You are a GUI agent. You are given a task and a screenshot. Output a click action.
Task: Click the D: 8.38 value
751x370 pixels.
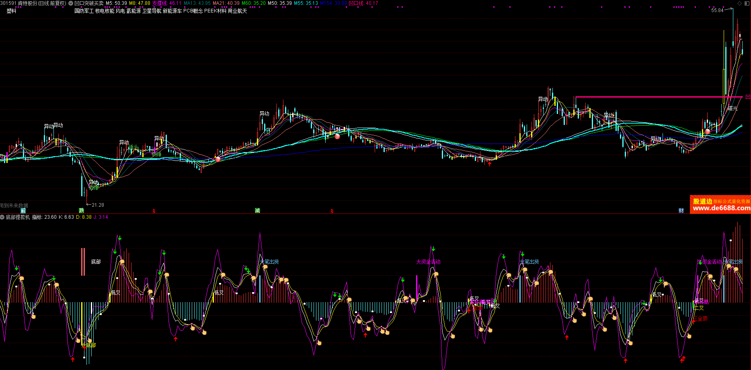[84, 217]
